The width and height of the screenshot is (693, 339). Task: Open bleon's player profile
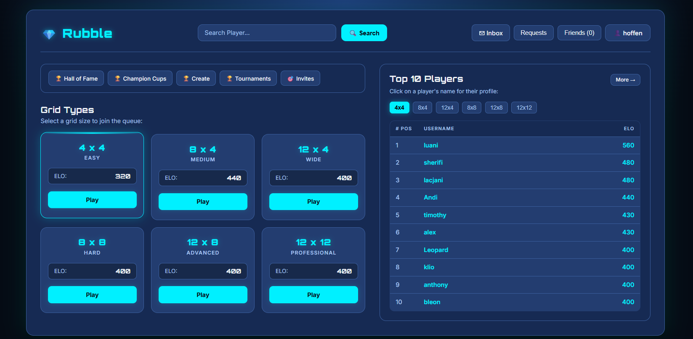432,302
